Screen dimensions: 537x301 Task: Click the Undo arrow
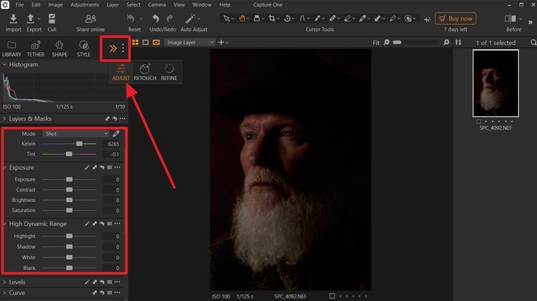156,18
